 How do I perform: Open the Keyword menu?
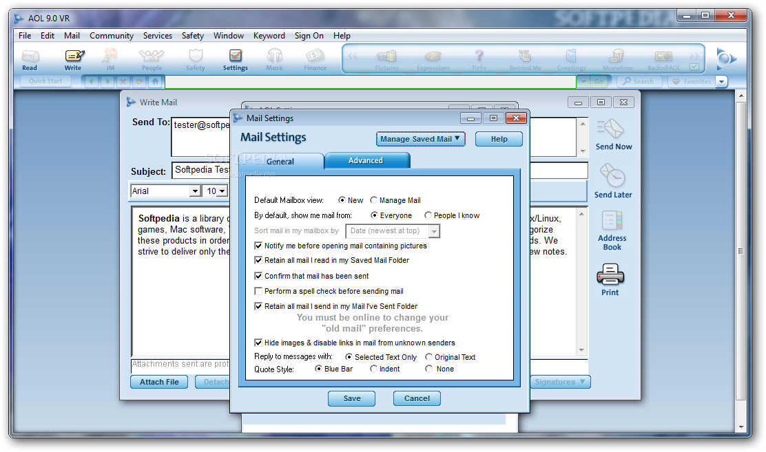(x=269, y=36)
